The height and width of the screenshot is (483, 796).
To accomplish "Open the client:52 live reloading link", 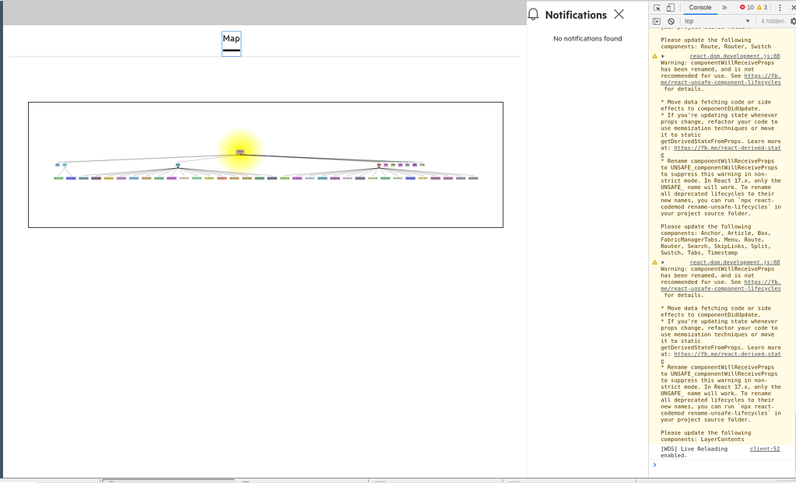I will (764, 449).
